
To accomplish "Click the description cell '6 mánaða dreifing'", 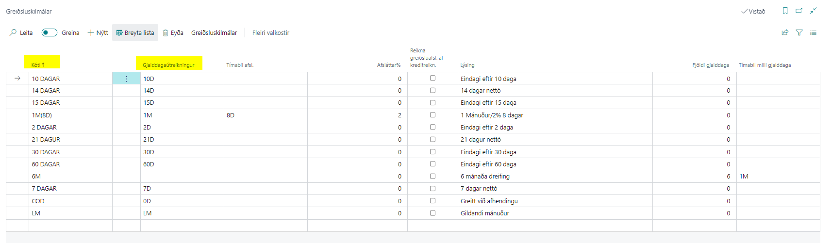I will 485,177.
